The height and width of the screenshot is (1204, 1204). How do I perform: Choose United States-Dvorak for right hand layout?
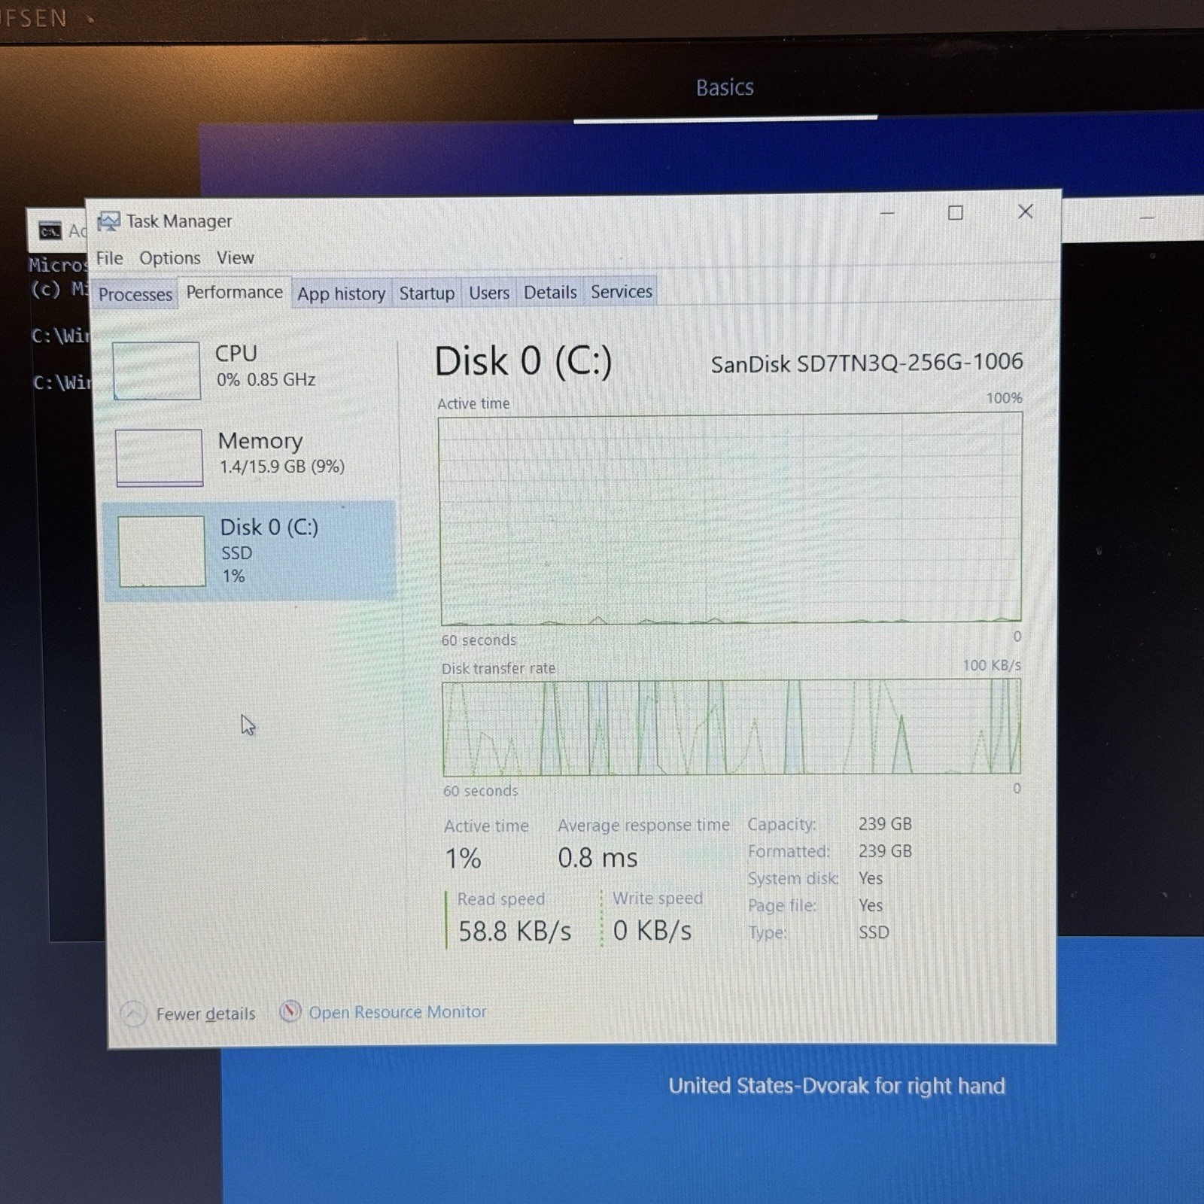(837, 1086)
